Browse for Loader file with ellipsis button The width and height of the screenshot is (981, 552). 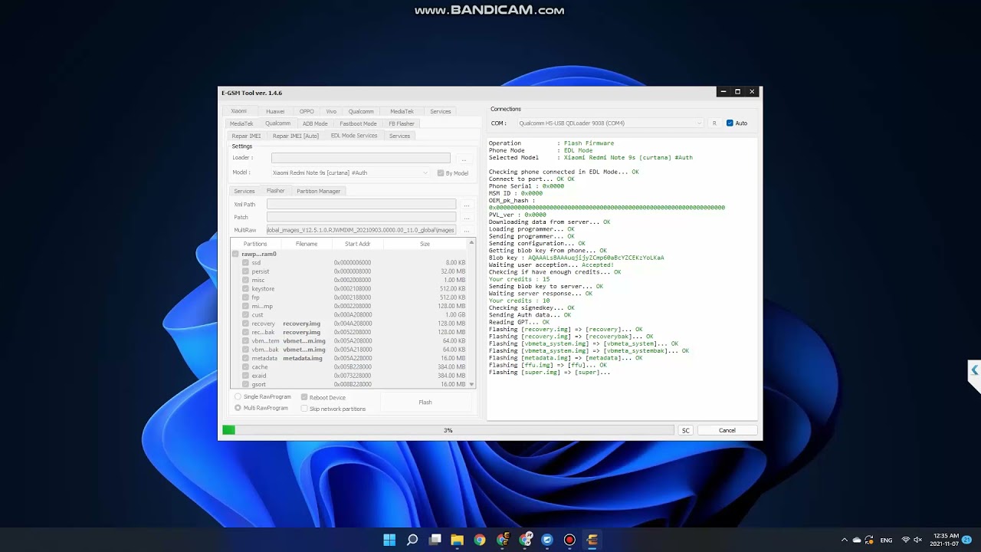pyautogui.click(x=464, y=159)
